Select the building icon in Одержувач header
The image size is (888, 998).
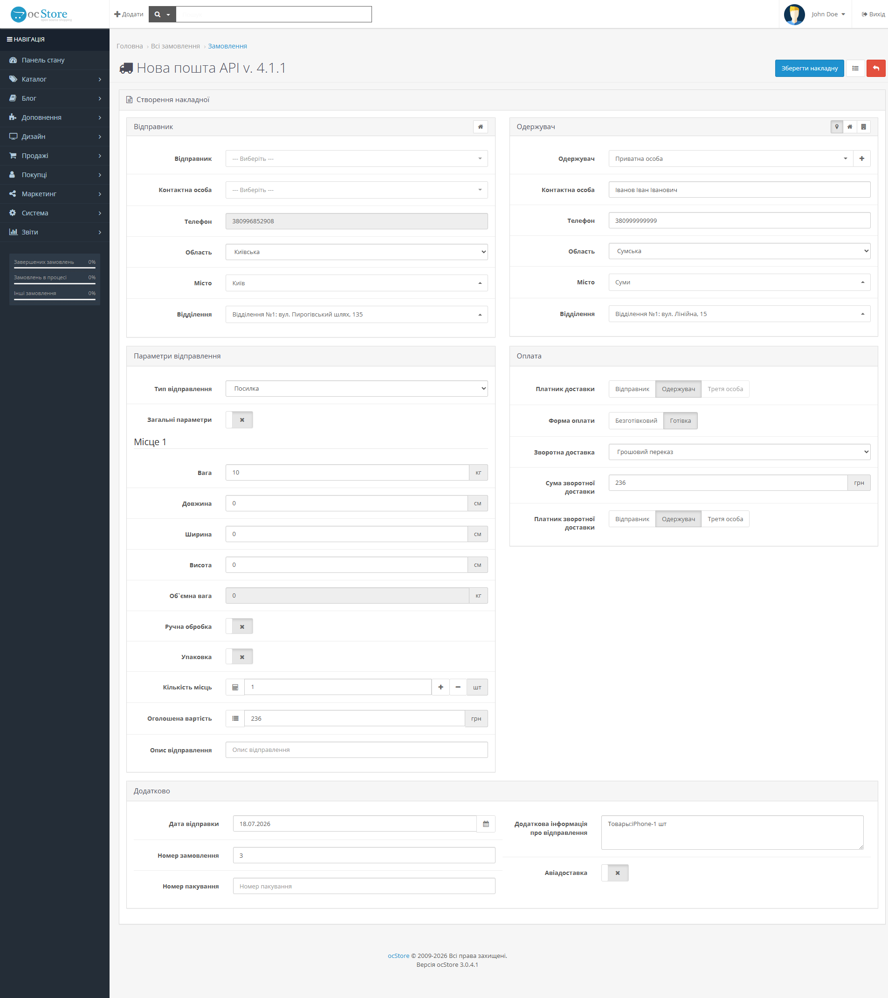tap(864, 127)
